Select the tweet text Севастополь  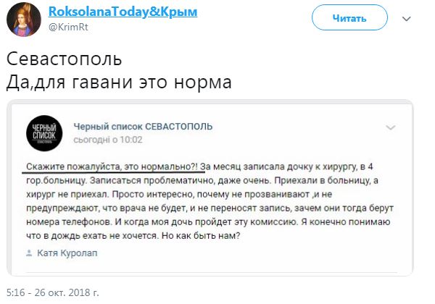pos(64,59)
